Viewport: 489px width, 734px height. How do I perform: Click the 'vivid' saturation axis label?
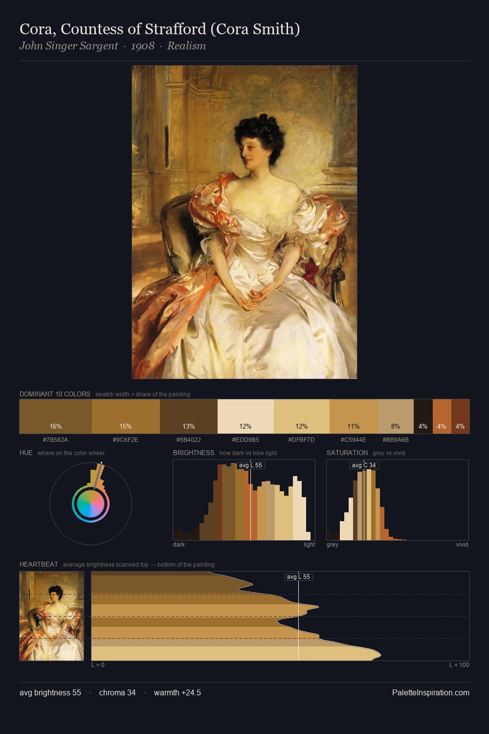462,545
